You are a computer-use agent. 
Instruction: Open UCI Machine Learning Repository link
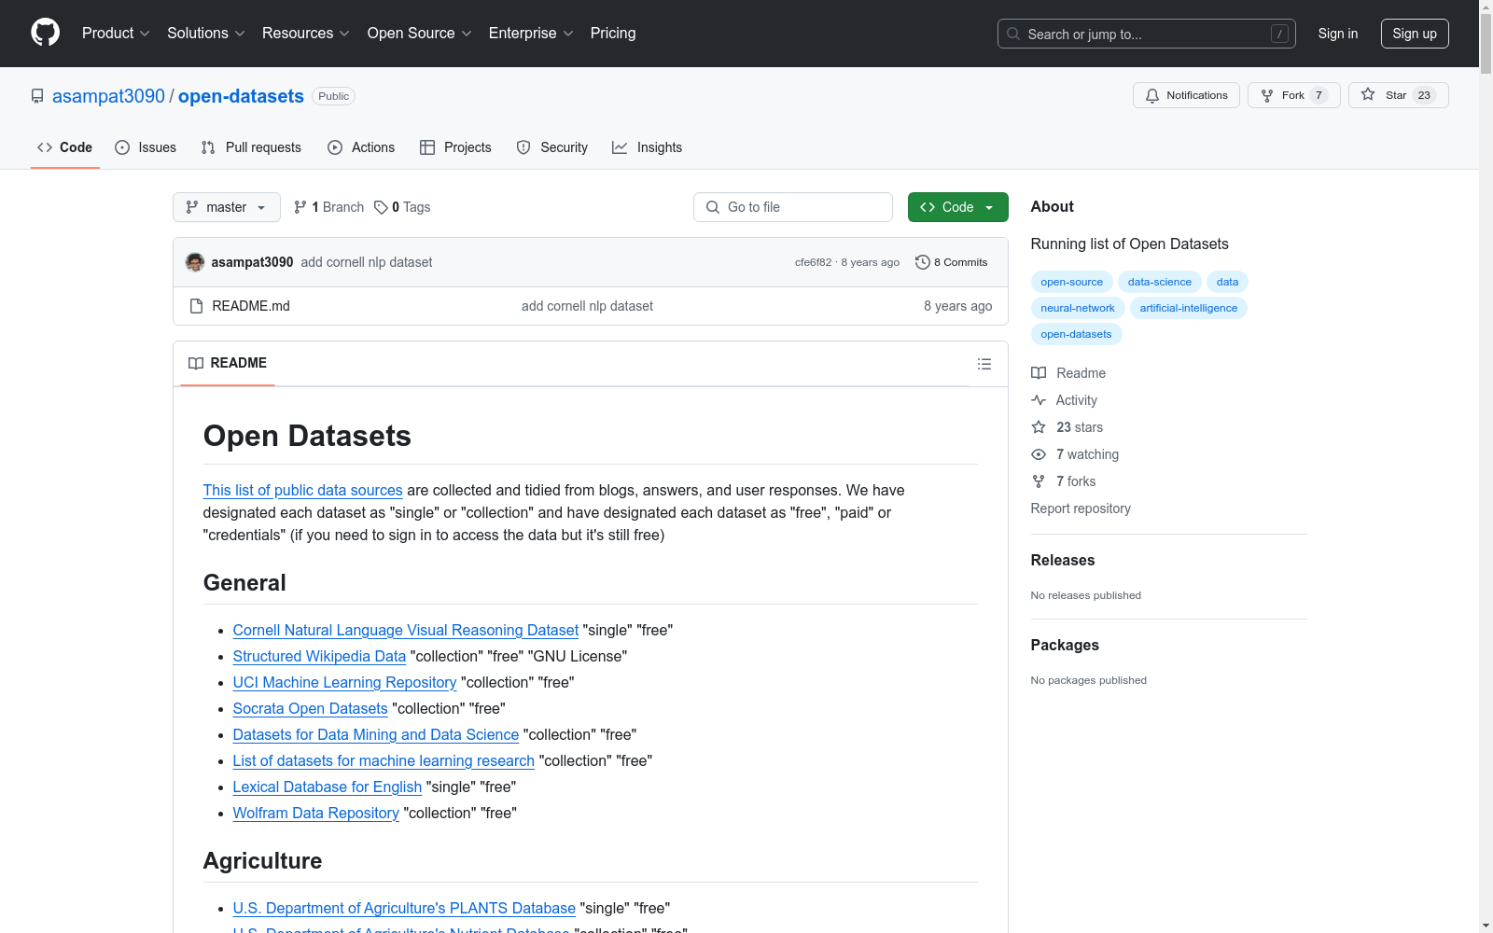(x=345, y=683)
